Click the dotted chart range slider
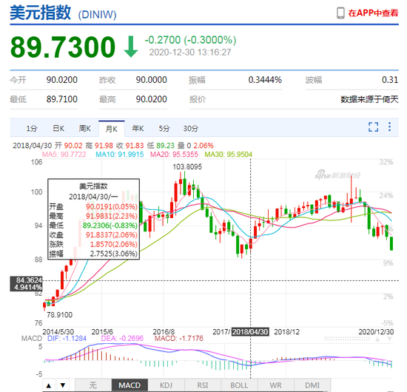407x392 pixels. tap(347, 339)
